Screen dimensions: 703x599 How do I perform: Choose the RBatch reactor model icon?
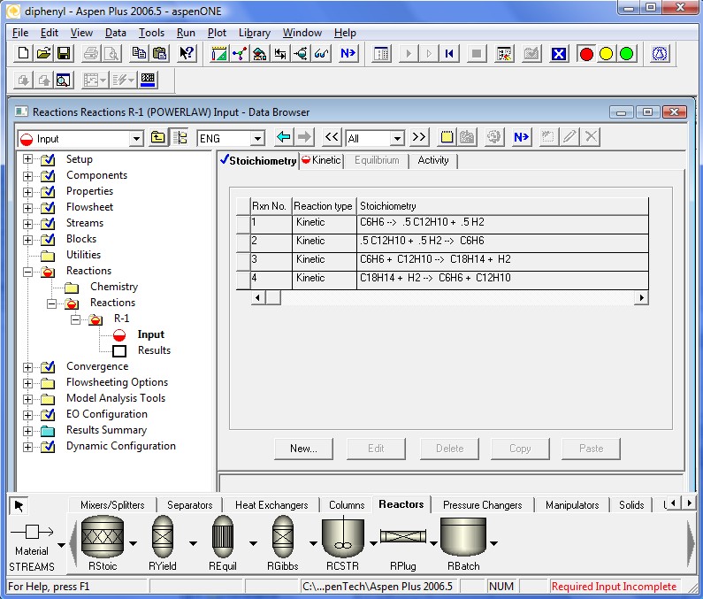463,541
